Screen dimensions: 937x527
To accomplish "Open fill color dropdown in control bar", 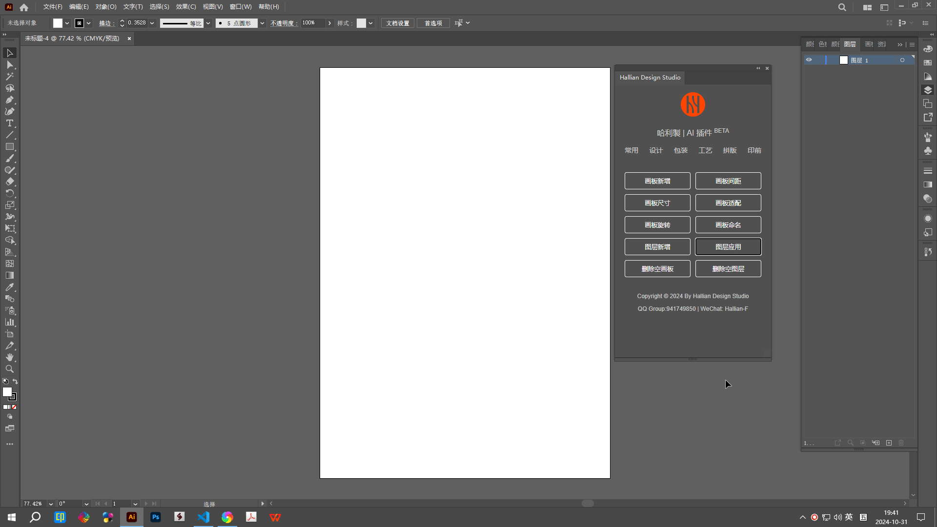I will click(x=67, y=23).
